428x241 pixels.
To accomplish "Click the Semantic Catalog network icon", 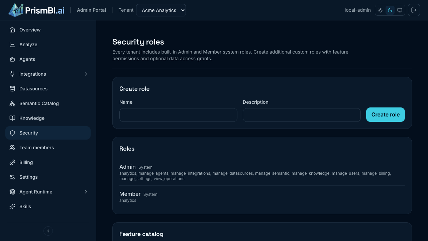I will [x=12, y=103].
